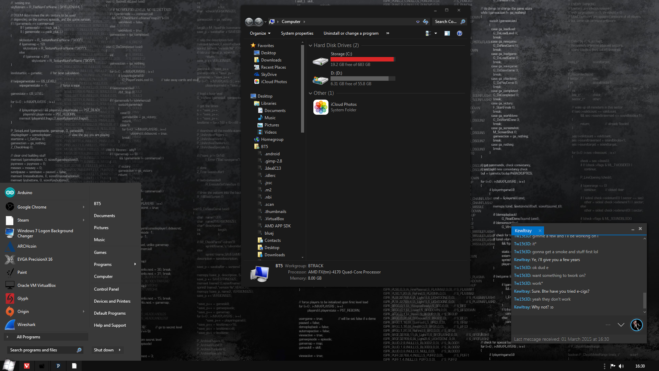The height and width of the screenshot is (371, 659).
Task: Open All Programs list
Action: point(46,337)
